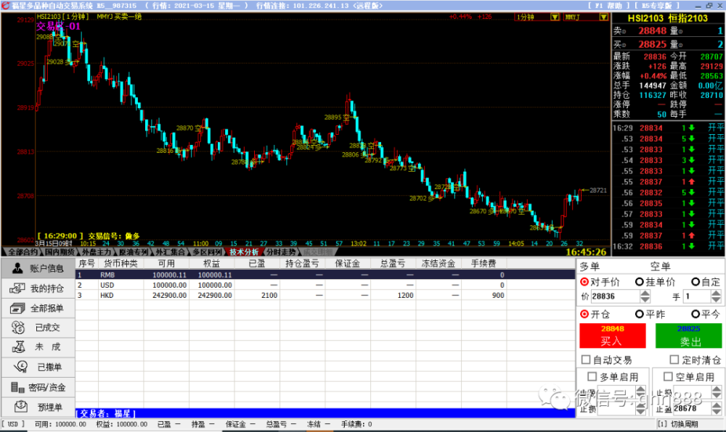Image resolution: width=726 pixels, height=432 pixels.
Task: Select the 挂单价 radio button
Action: [640, 281]
